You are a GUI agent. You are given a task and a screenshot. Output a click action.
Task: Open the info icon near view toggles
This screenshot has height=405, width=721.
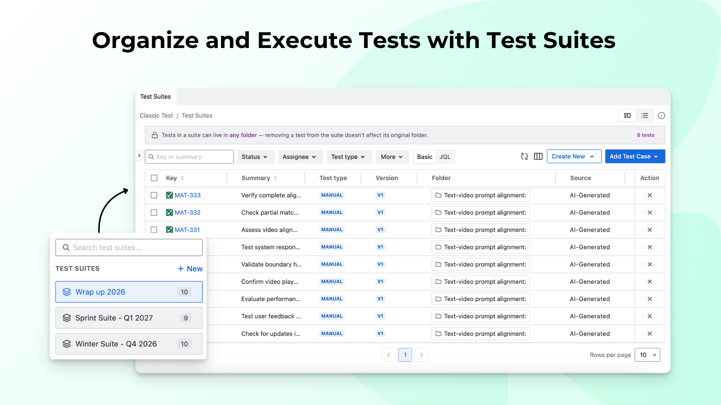point(661,115)
